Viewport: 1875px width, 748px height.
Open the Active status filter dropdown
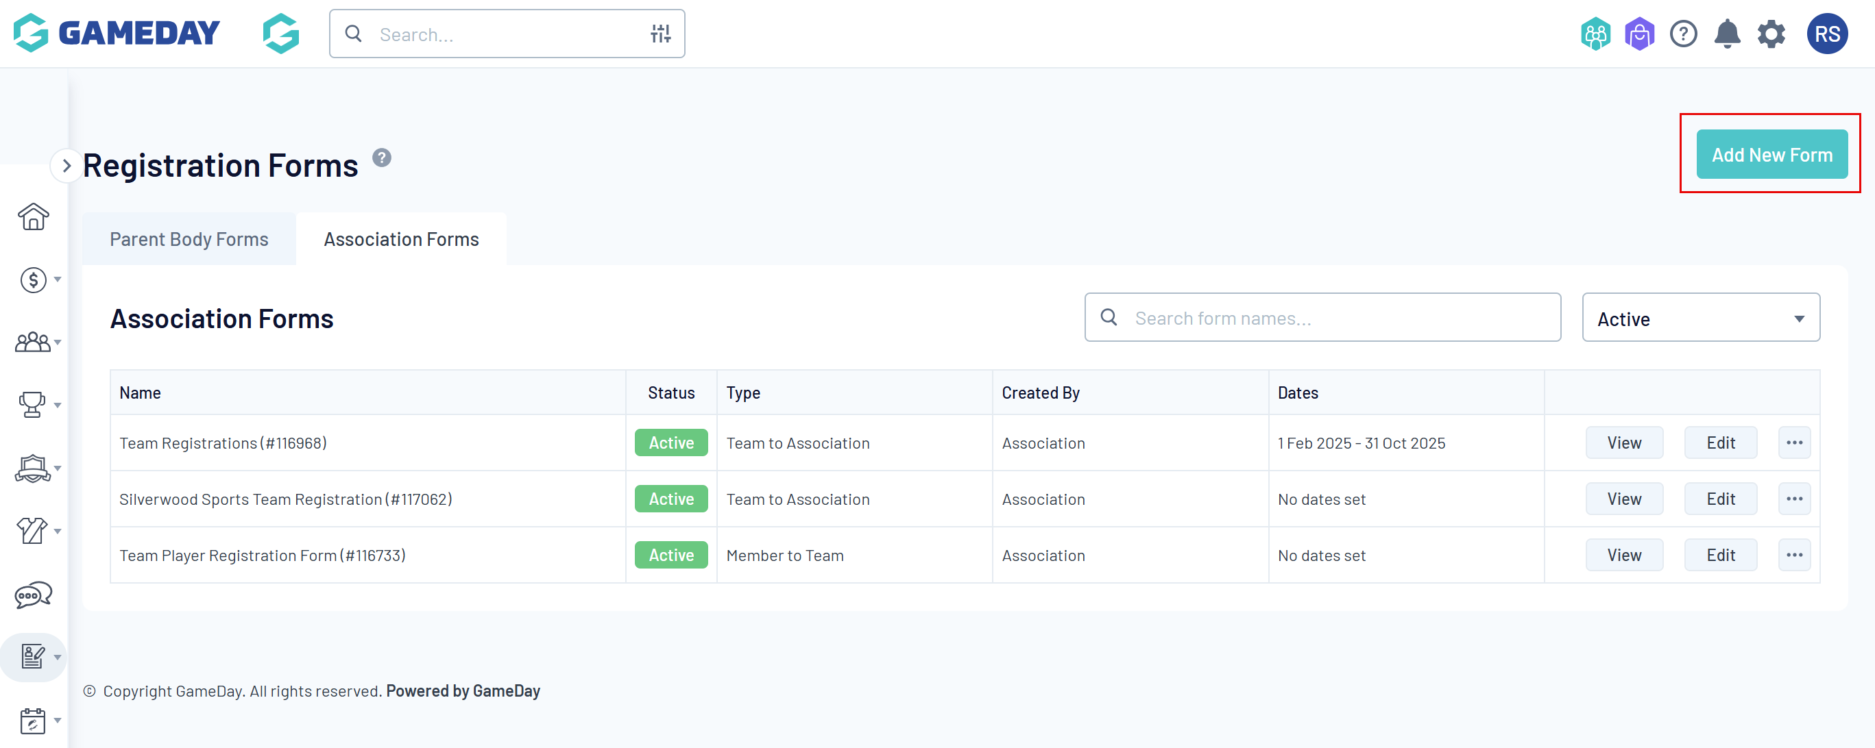(x=1700, y=319)
